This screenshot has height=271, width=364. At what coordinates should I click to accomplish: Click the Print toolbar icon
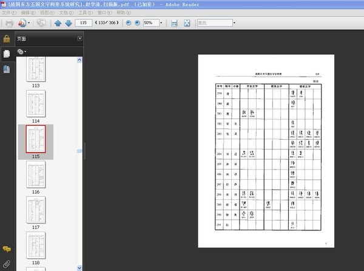[9, 23]
